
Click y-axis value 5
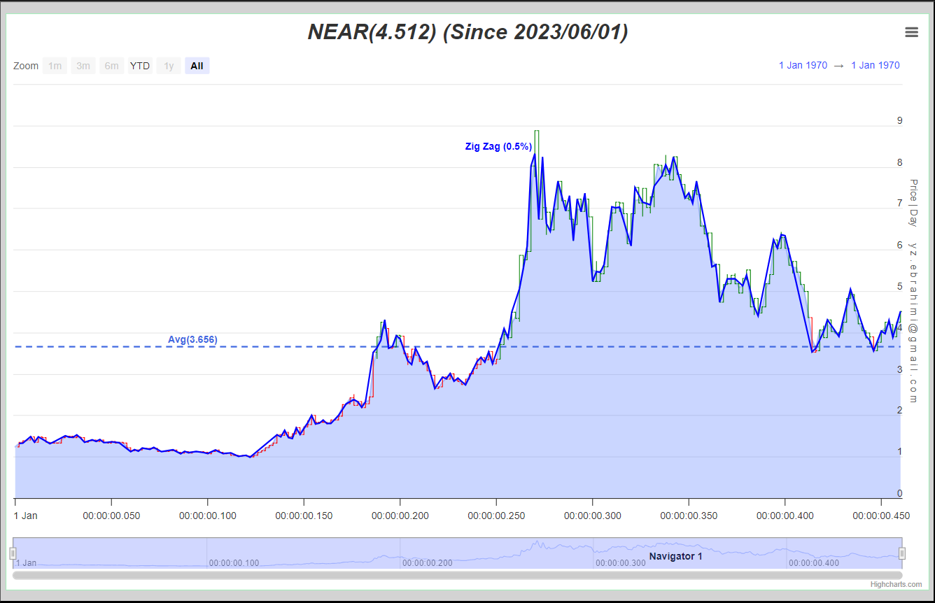(900, 286)
